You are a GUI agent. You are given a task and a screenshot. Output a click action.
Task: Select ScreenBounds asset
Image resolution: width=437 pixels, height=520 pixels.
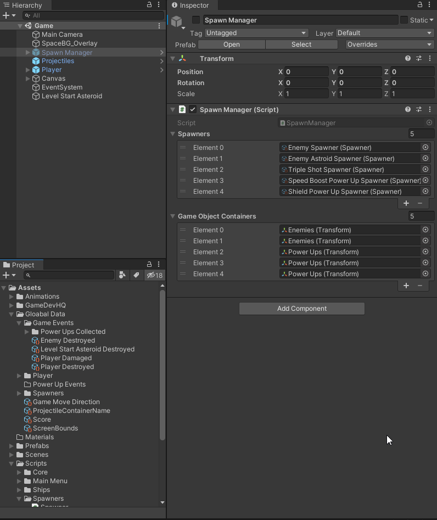point(51,428)
